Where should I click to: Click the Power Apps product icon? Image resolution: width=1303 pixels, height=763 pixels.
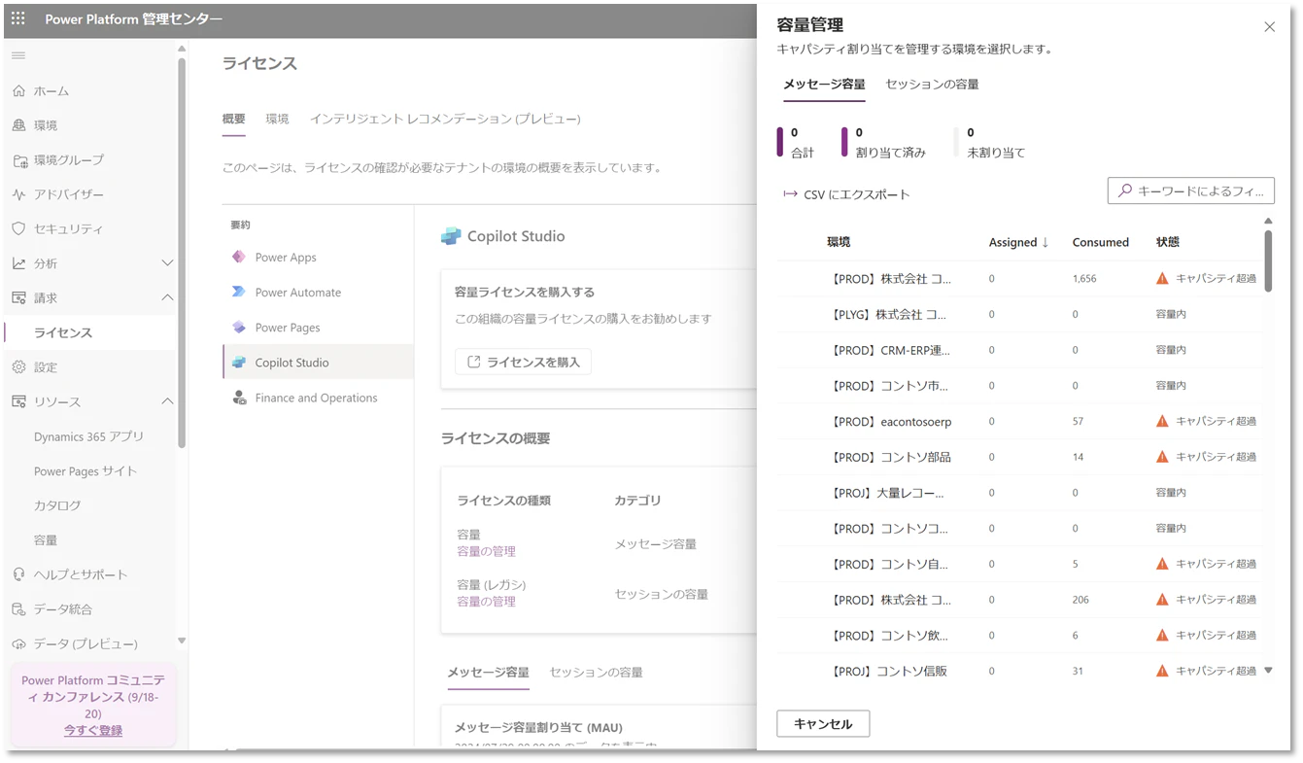click(x=239, y=257)
